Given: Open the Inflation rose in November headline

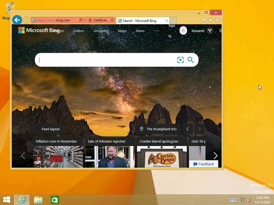Looking at the screenshot, I should [56, 141].
